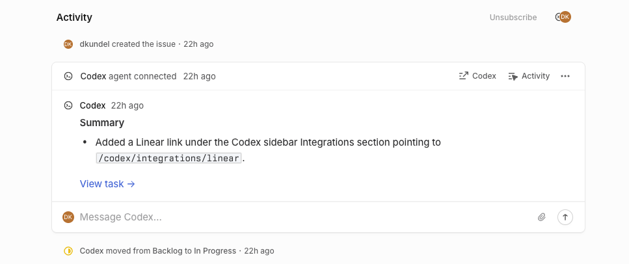Unsubscribe from this issue's activity
Screen dimensions: 629x264
[513, 18]
